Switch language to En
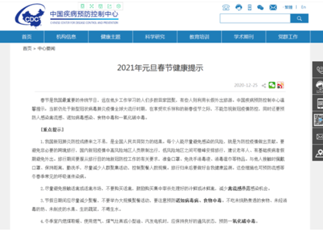Image resolution: width=323 pixels, height=231 pixels. (x=304, y=7)
